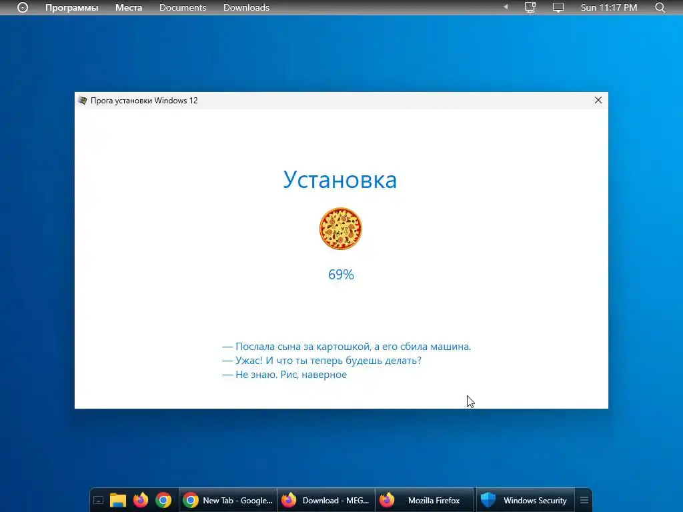
Task: Click the installer title 'Прога установки Windows 12'
Action: tap(144, 101)
